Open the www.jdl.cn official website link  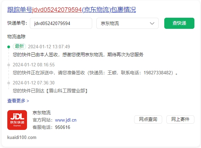coord(65,120)
